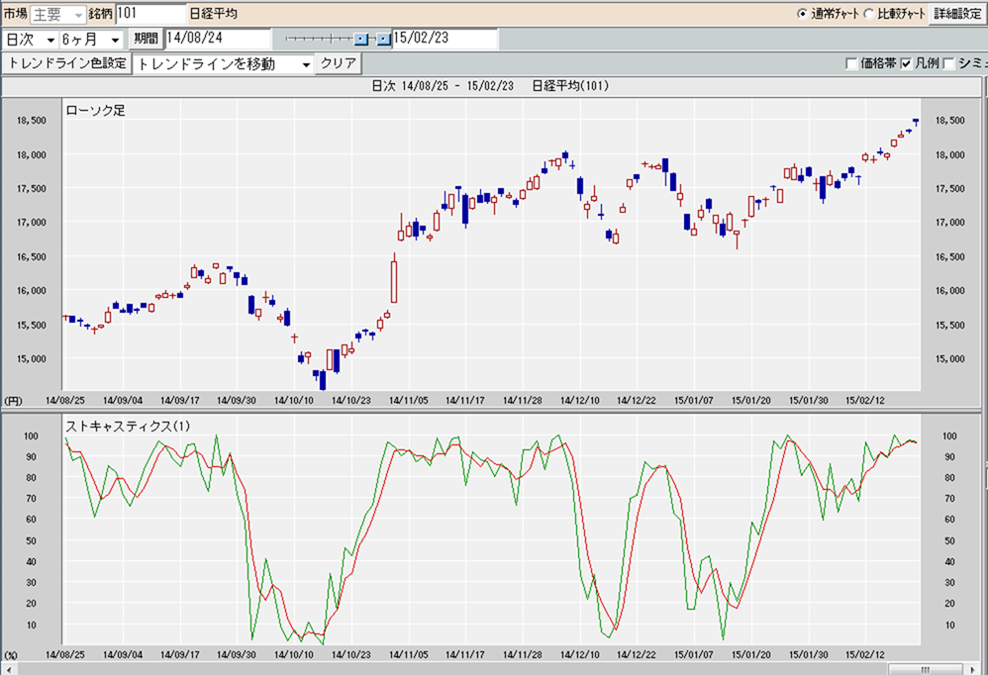
Task: Click the horizontal scrollbar thumb
Action: click(x=925, y=669)
